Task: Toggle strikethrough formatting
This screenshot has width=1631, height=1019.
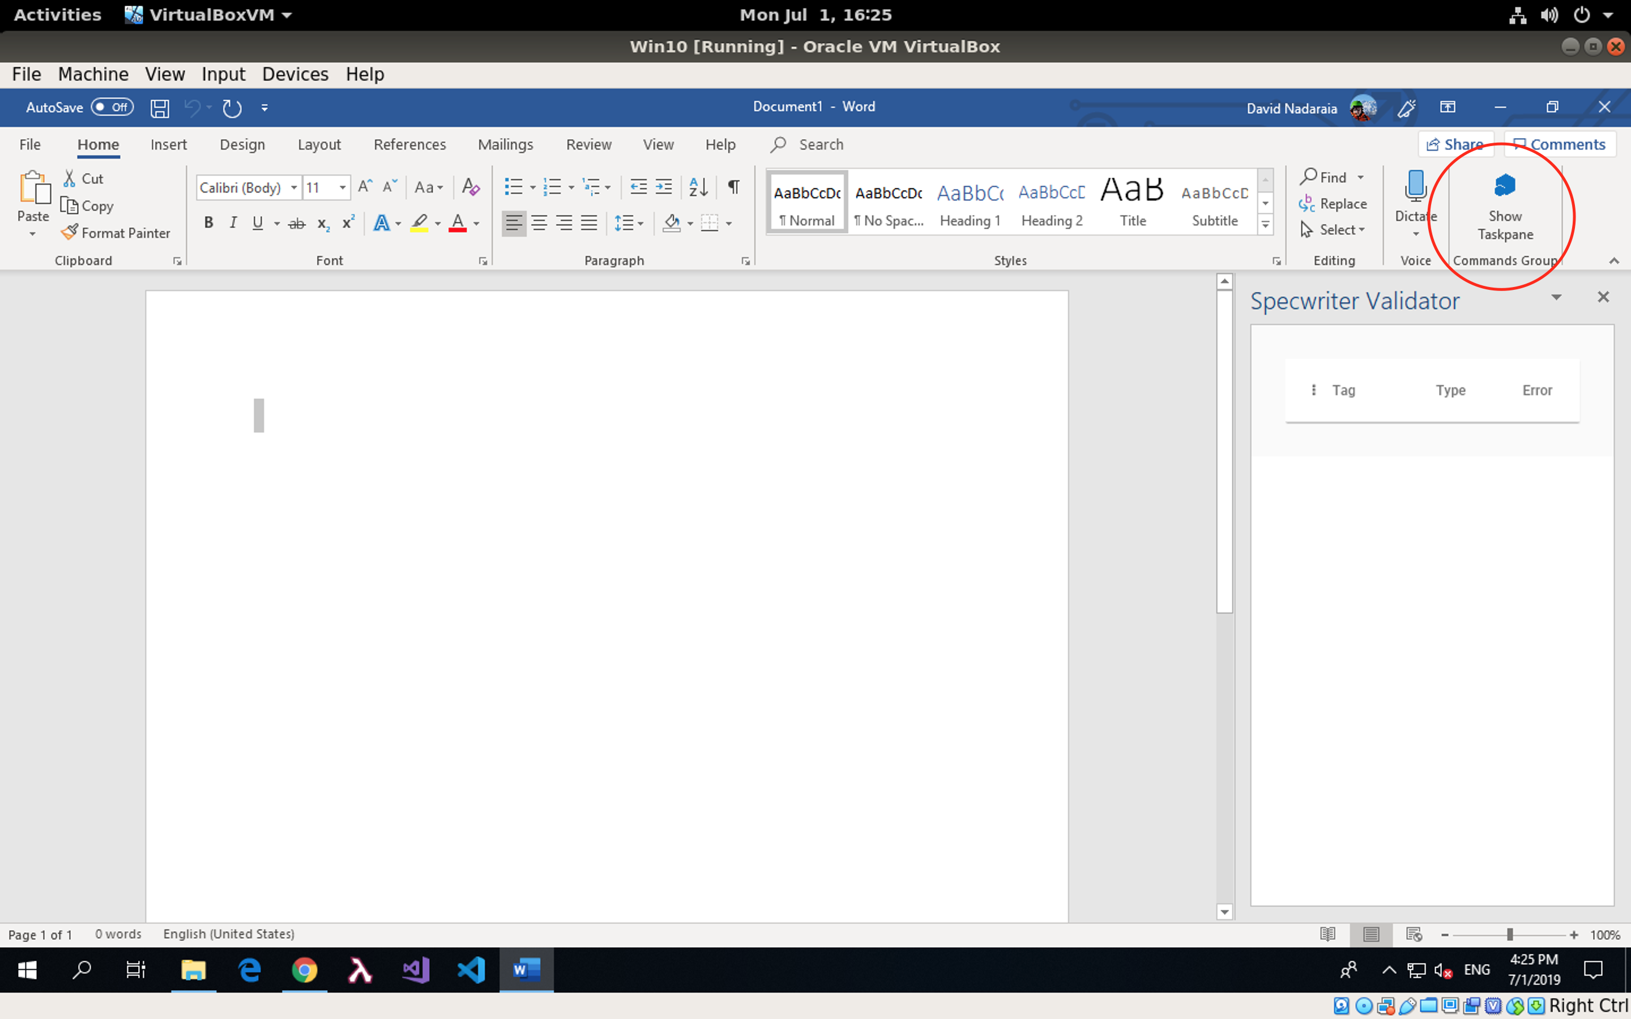Action: [x=297, y=223]
